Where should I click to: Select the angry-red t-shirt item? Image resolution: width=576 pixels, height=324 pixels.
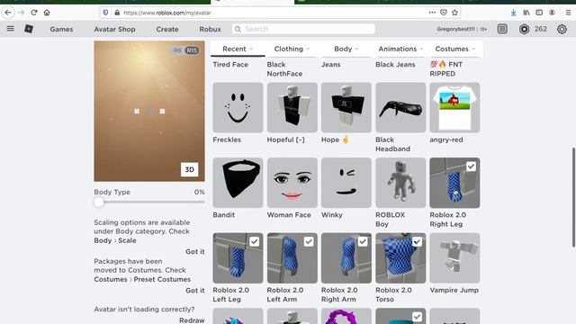(x=454, y=107)
